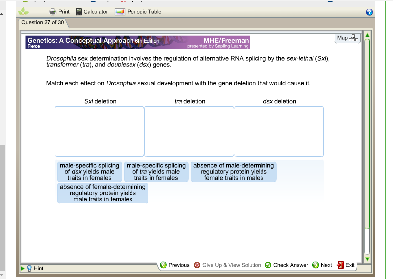Click the red Give Up X icon
The image size is (393, 279).
point(197,265)
